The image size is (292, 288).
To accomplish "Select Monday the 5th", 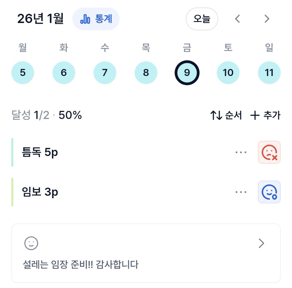I will point(23,73).
